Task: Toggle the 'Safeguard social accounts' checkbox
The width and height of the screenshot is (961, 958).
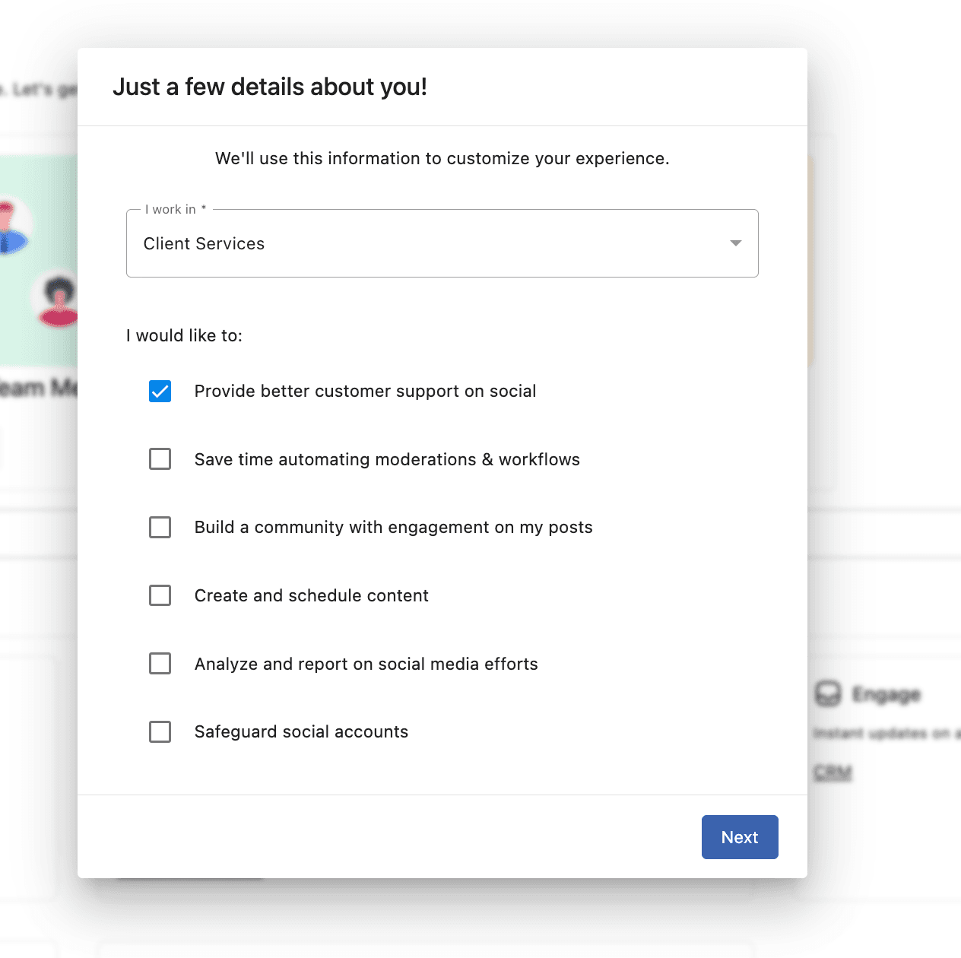Action: (160, 732)
